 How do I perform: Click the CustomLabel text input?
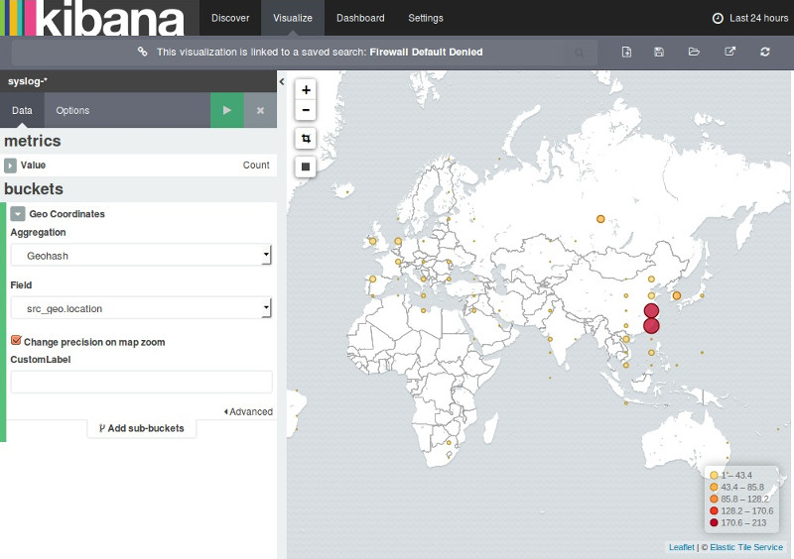tap(141, 382)
